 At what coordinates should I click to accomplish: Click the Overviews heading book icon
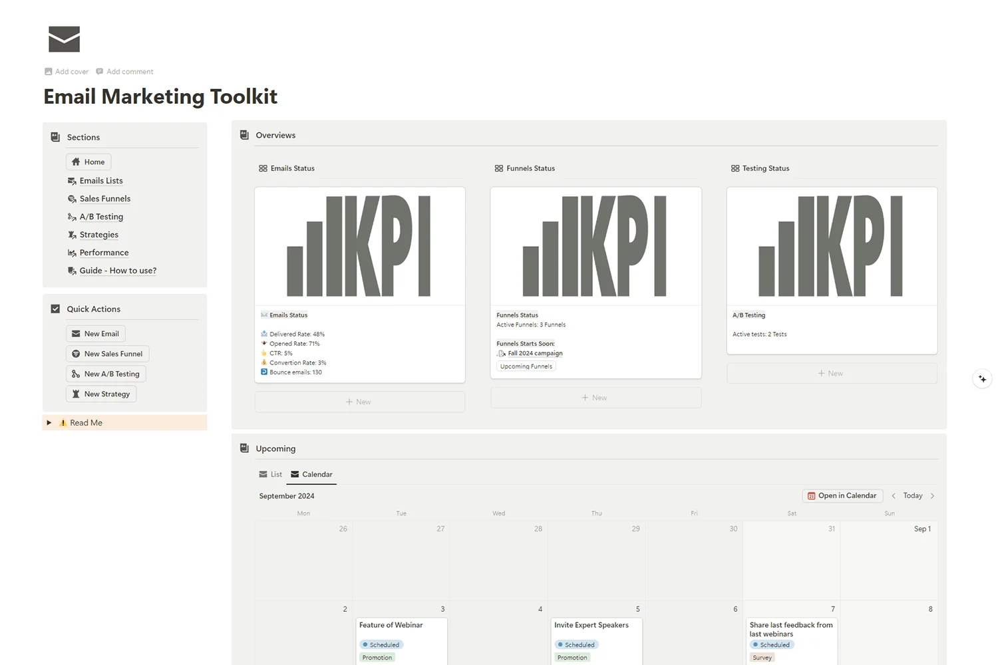coord(244,134)
